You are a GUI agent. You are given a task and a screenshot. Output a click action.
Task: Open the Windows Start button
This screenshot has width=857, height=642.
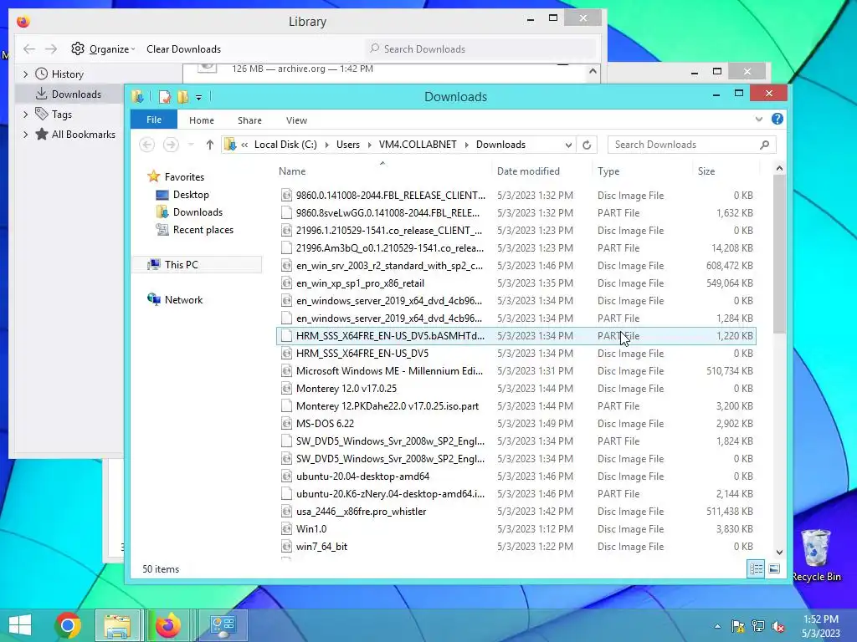(20, 625)
